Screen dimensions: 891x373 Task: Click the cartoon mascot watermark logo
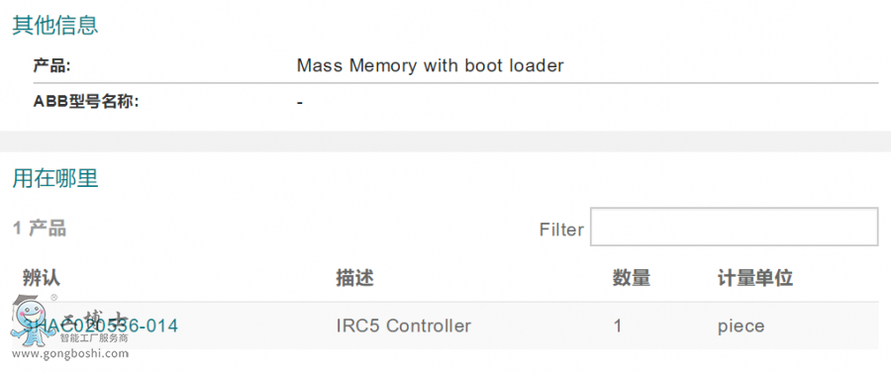pos(32,321)
